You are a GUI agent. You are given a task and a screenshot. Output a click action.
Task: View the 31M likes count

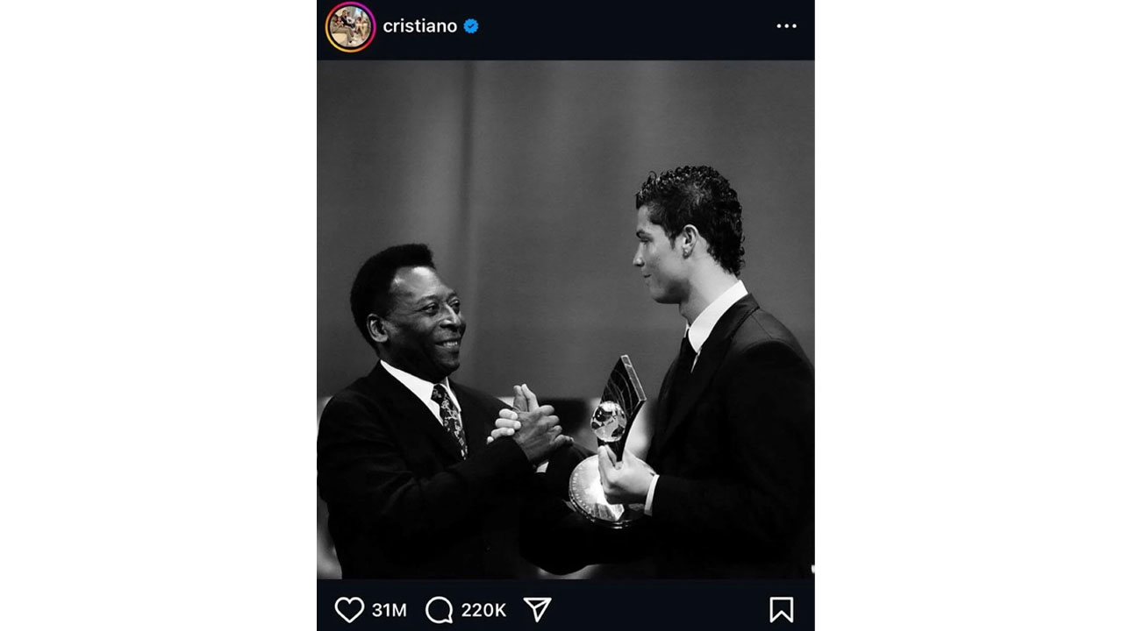(389, 610)
